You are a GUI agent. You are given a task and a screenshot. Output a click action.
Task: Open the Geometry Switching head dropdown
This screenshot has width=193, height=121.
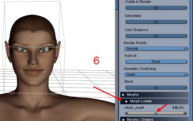pos(156,74)
